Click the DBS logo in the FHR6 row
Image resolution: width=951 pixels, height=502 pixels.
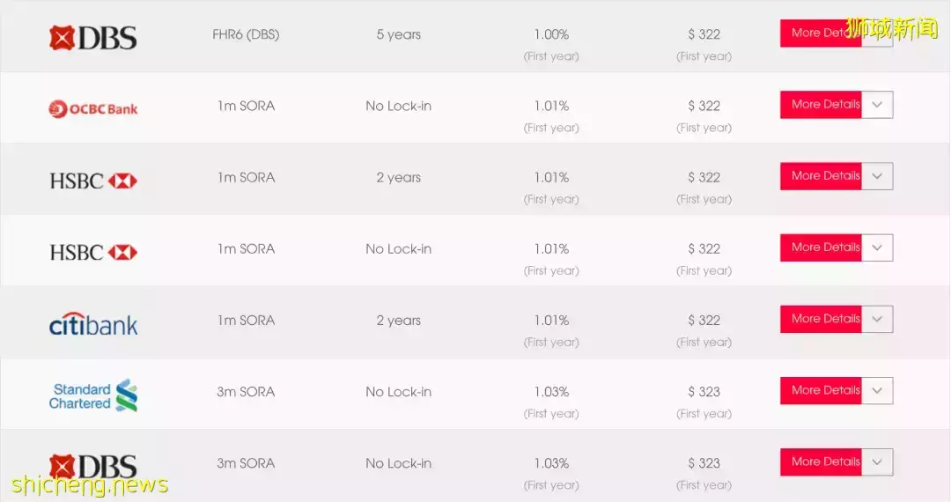pos(92,37)
